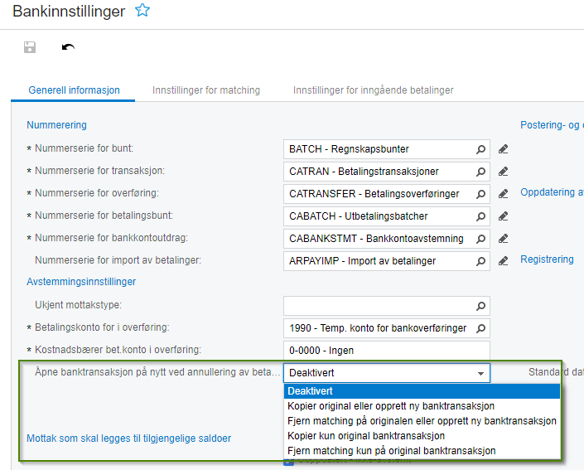Click magnifier in ARPAYIMP field
Viewport: 584px width, 470px height.
coord(480,261)
